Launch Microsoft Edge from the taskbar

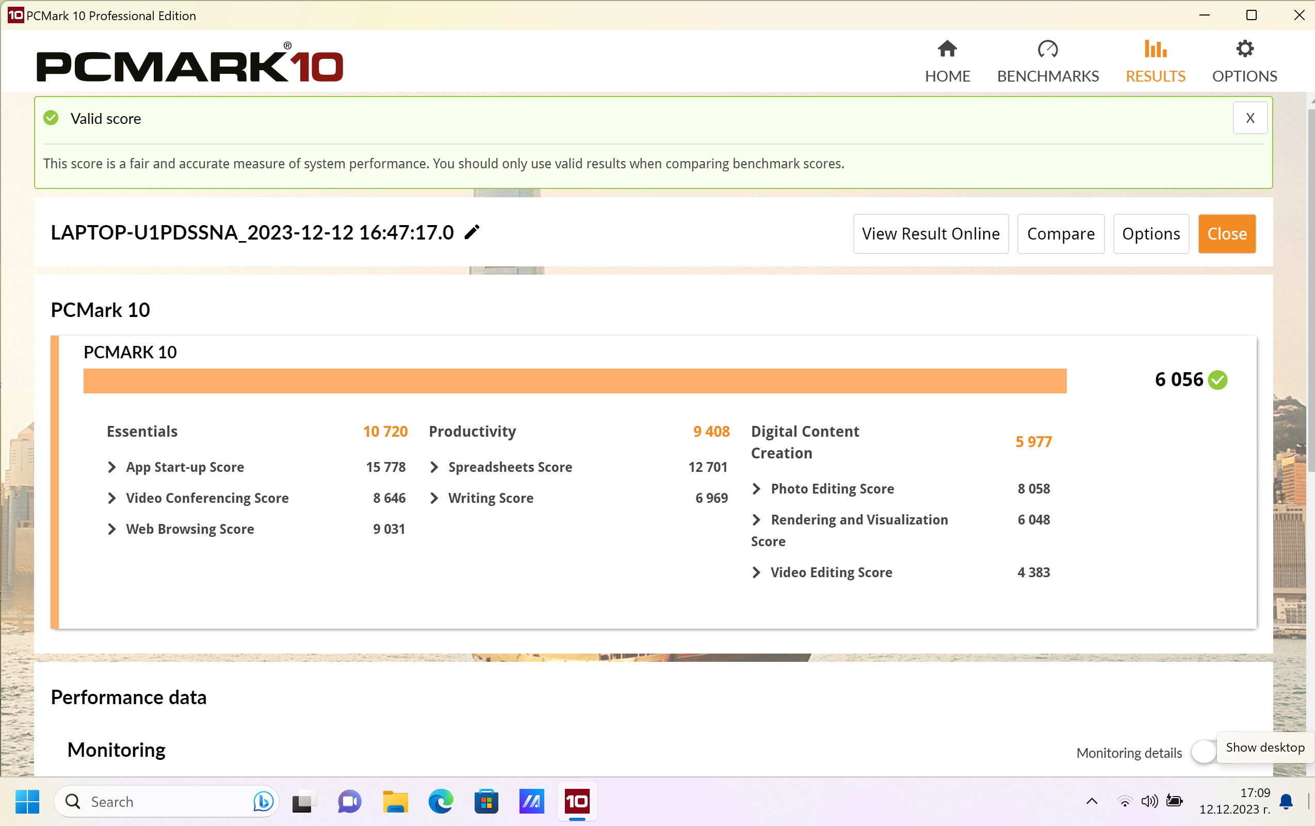[x=441, y=801]
